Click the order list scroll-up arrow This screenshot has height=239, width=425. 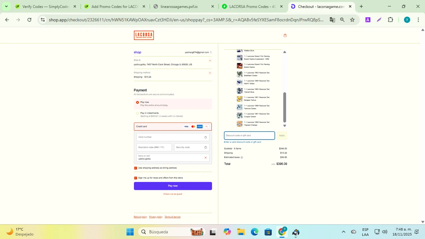pyautogui.click(x=285, y=52)
